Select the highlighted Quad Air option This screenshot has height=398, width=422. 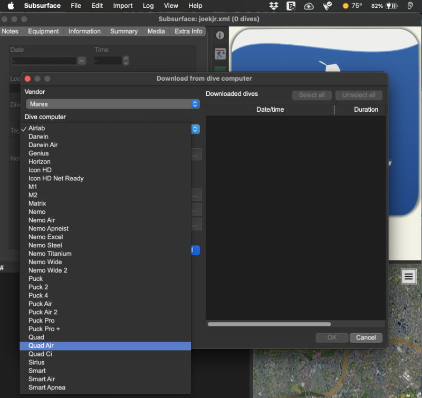click(x=105, y=346)
